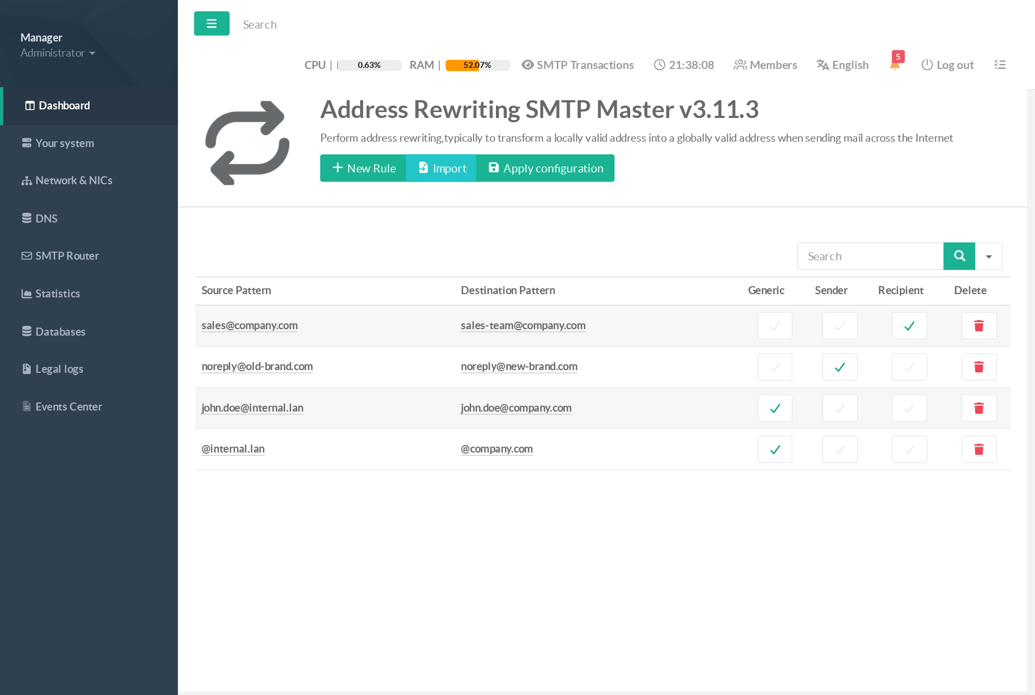Viewport: 1035px width, 695px height.
Task: Open destination noreply@new-brand.com
Action: click(519, 366)
